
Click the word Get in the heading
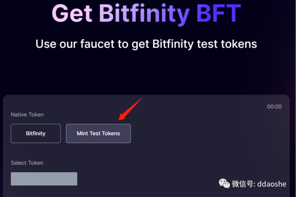click(72, 13)
